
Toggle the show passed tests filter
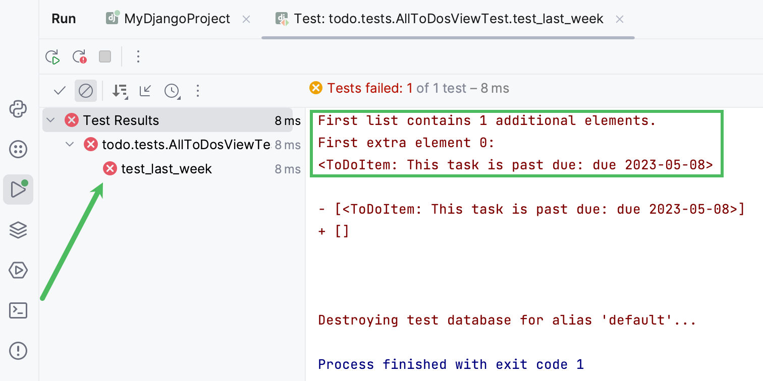[x=59, y=91]
